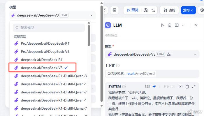Click the 知识检索 result context variable

pyautogui.click(x=131, y=74)
